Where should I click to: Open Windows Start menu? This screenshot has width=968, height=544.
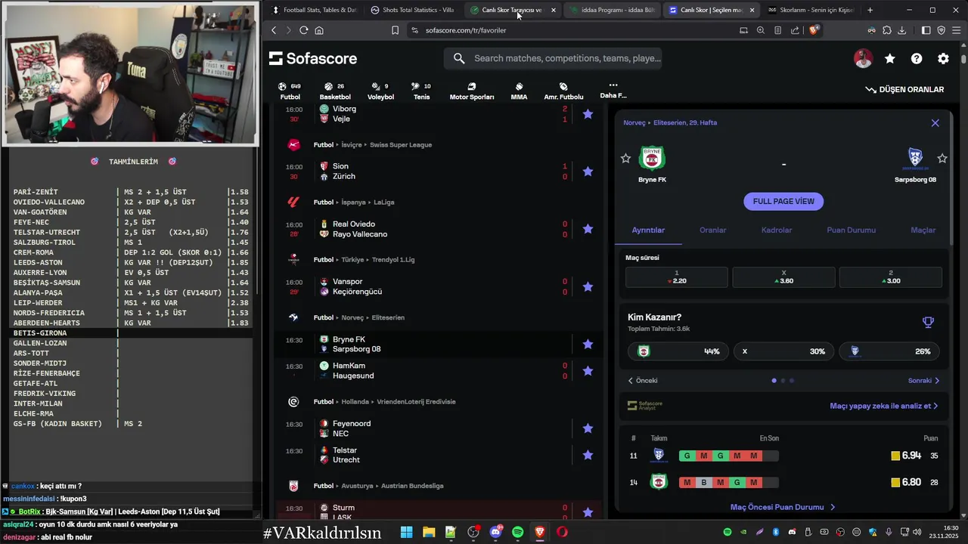tap(406, 532)
